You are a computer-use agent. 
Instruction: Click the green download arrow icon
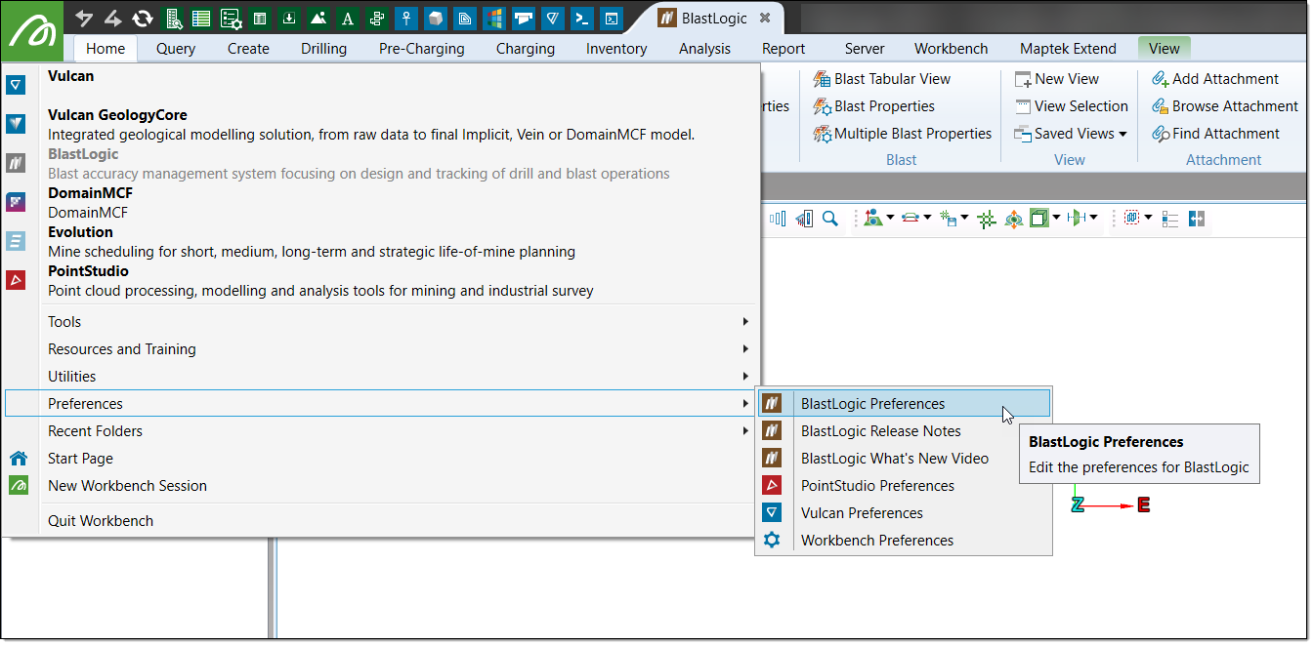[x=288, y=19]
